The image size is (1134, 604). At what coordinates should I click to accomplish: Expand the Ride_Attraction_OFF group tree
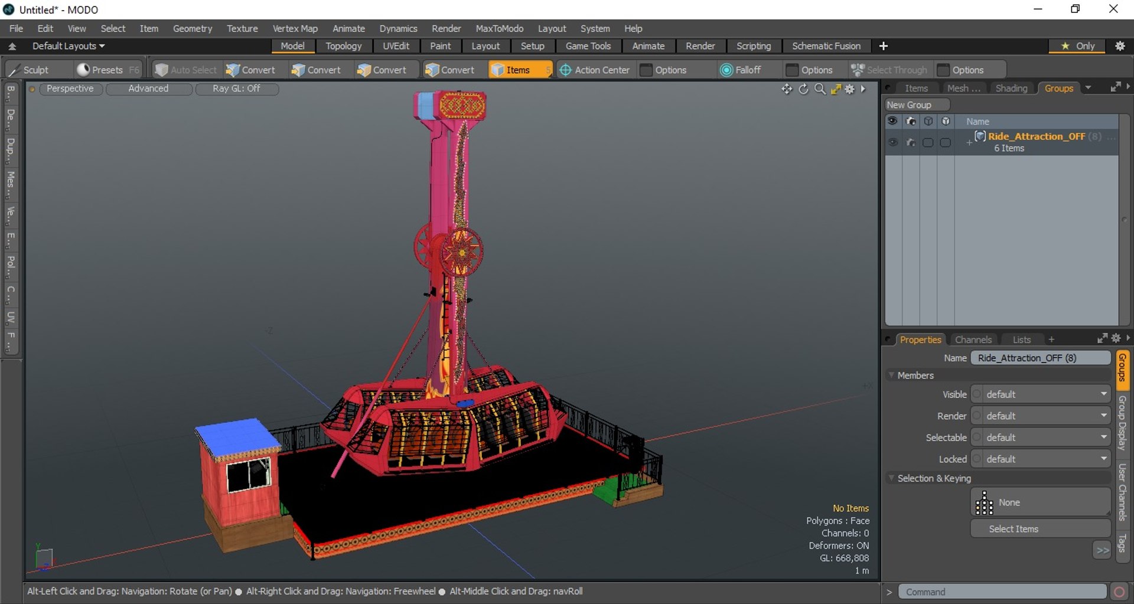point(969,142)
